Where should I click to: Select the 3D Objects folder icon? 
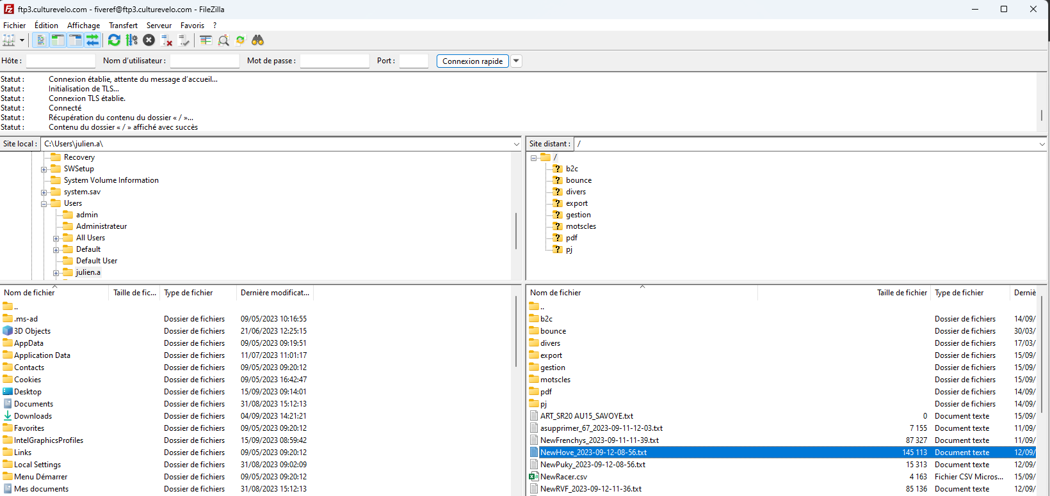(x=8, y=331)
